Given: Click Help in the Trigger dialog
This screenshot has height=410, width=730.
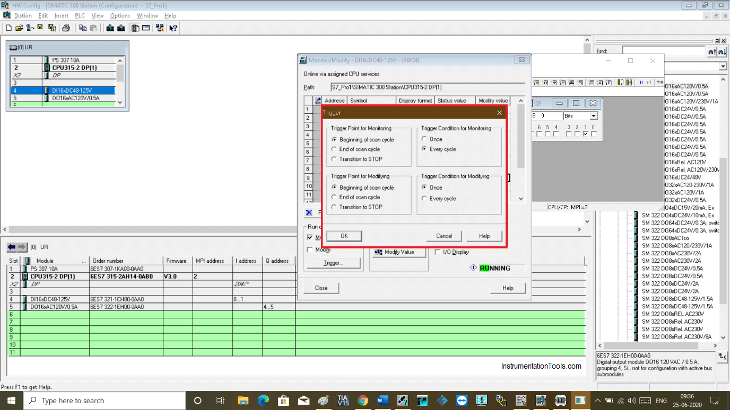Looking at the screenshot, I should [x=484, y=236].
